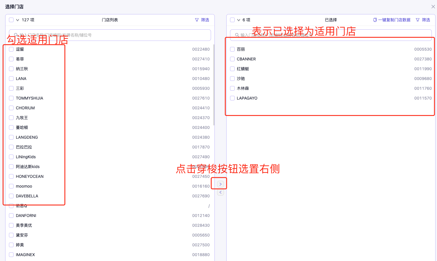Tick the TOMMYSHIJIA store checkbox

tap(11, 98)
